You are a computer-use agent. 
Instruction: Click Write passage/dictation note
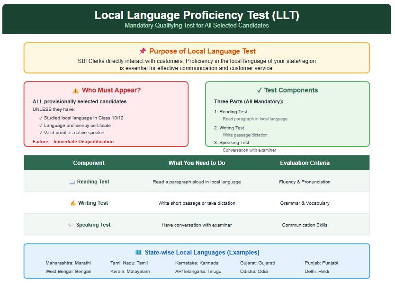(245, 135)
